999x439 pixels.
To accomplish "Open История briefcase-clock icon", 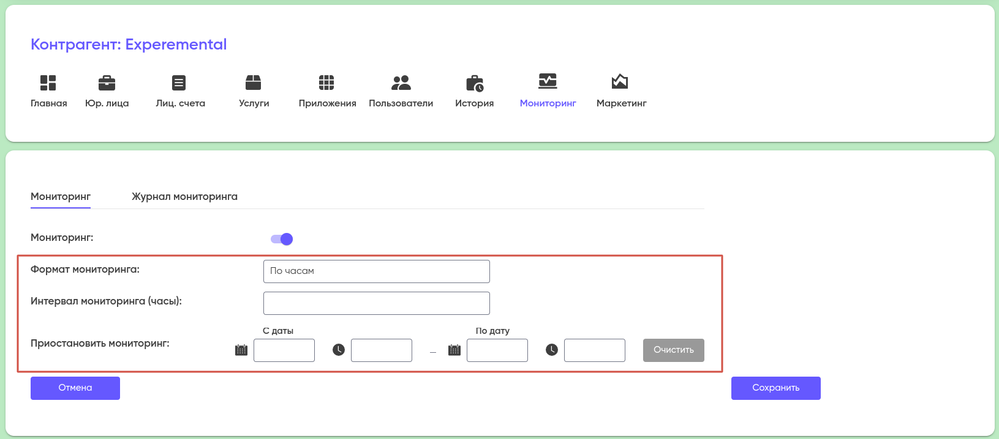I will 474,83.
